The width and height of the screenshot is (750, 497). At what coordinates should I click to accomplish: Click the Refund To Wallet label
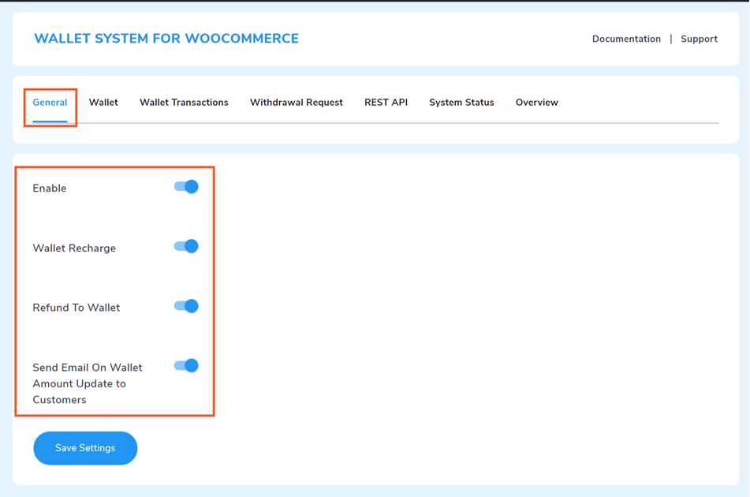[76, 308]
